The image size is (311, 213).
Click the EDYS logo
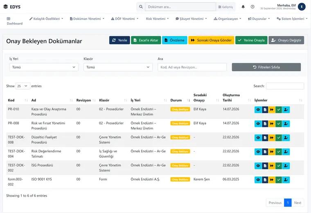12,7
